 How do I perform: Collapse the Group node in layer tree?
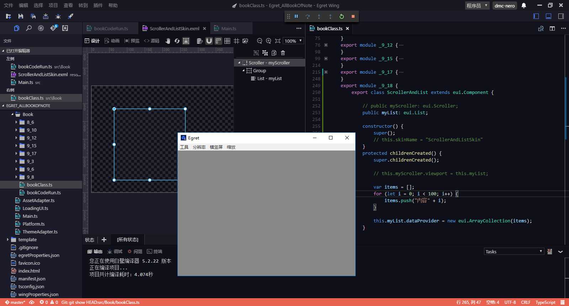[243, 70]
